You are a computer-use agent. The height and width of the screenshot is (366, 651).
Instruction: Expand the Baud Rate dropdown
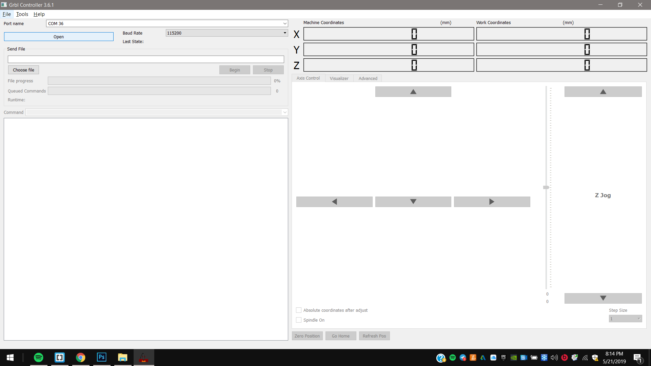pyautogui.click(x=285, y=33)
